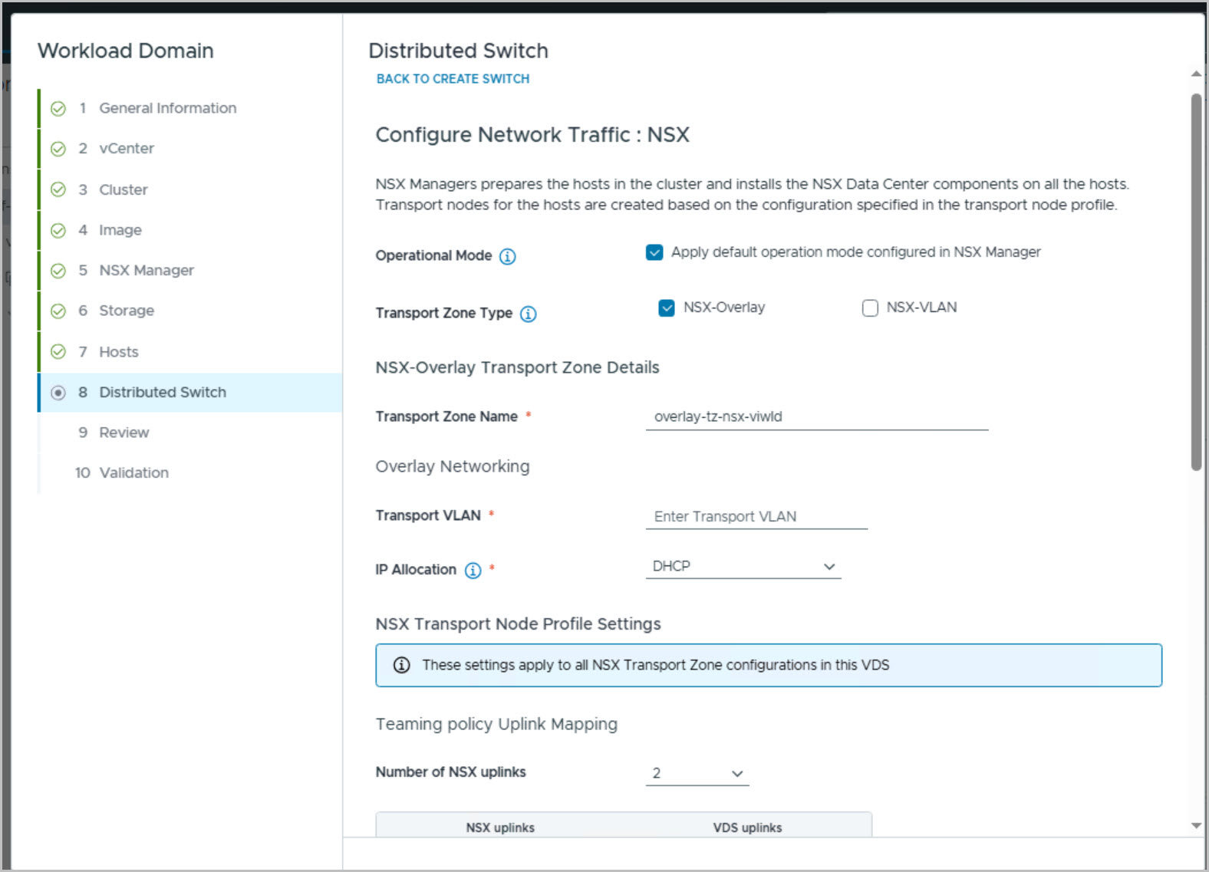Uncheck Apply default operation mode checkbox
Image resolution: width=1209 pixels, height=872 pixels.
pyautogui.click(x=654, y=252)
